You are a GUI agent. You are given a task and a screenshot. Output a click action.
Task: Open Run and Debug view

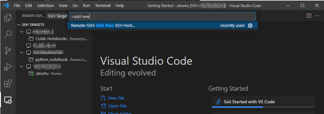(x=8, y=67)
